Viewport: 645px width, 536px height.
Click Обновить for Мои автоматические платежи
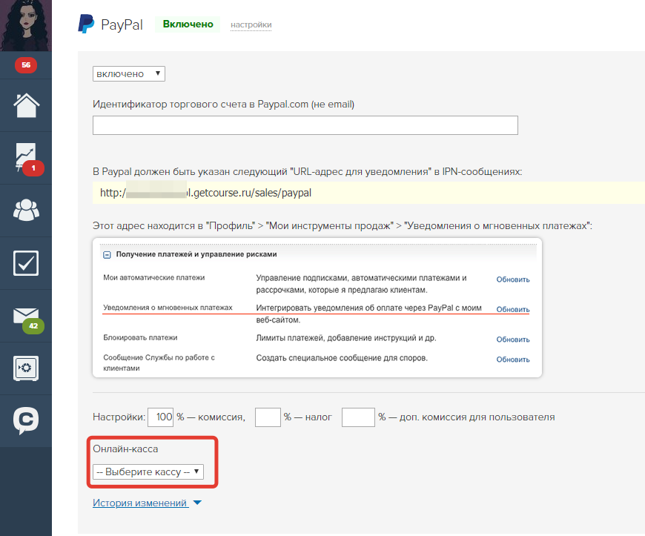(x=513, y=279)
